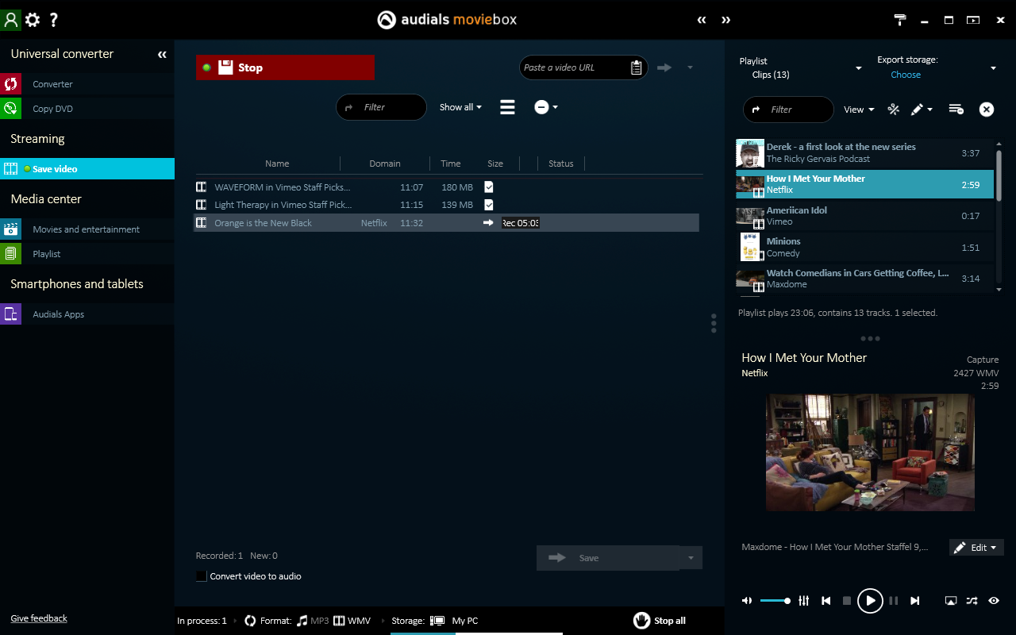Select Movies and entertainment in sidebar
Viewport: 1016px width, 635px height.
(86, 229)
